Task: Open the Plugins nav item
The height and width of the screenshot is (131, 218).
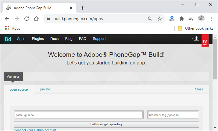Action: click(x=38, y=39)
